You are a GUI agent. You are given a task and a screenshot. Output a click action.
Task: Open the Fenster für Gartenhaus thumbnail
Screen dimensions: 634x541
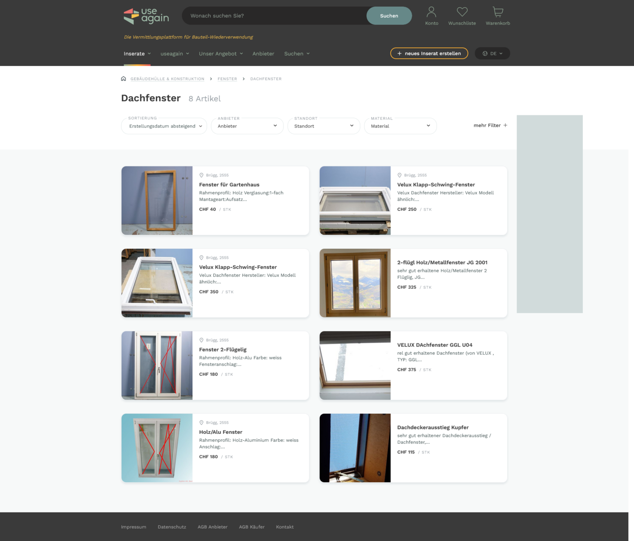click(157, 200)
